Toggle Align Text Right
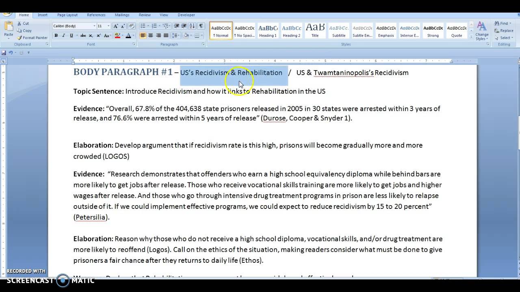Viewport: 520px width, 292px height. (x=158, y=36)
